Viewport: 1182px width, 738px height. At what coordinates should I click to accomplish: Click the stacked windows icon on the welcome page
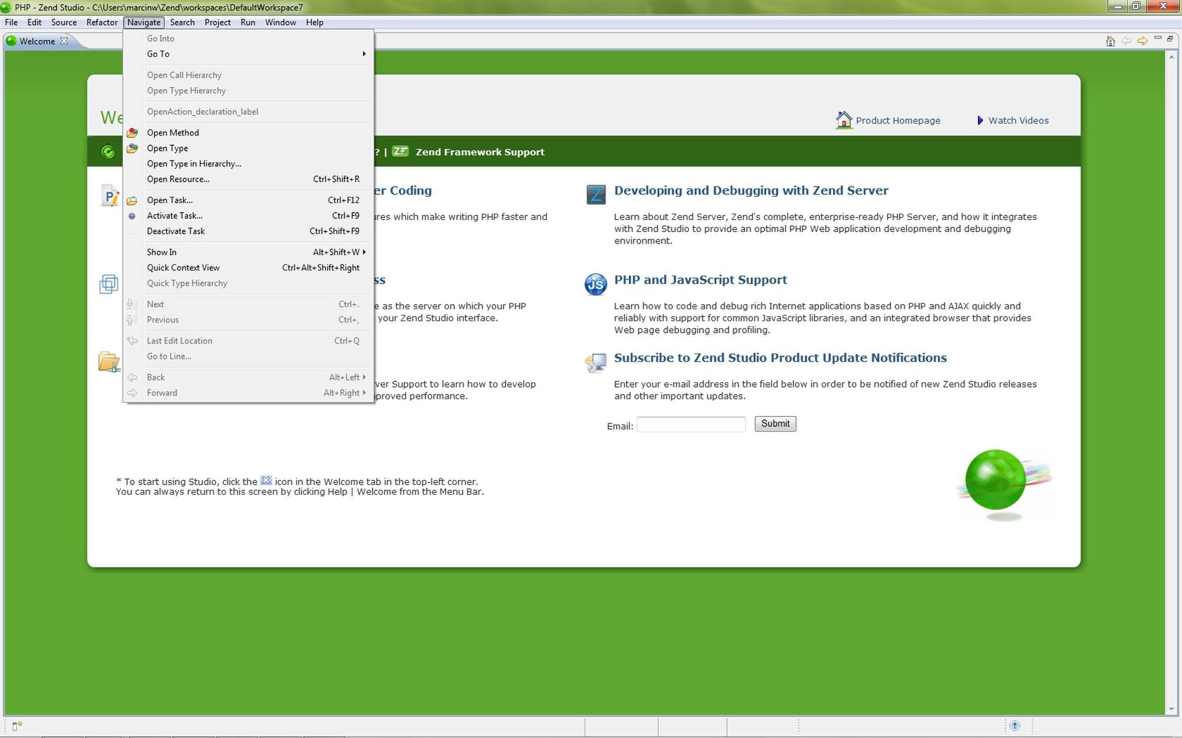pyautogui.click(x=108, y=284)
